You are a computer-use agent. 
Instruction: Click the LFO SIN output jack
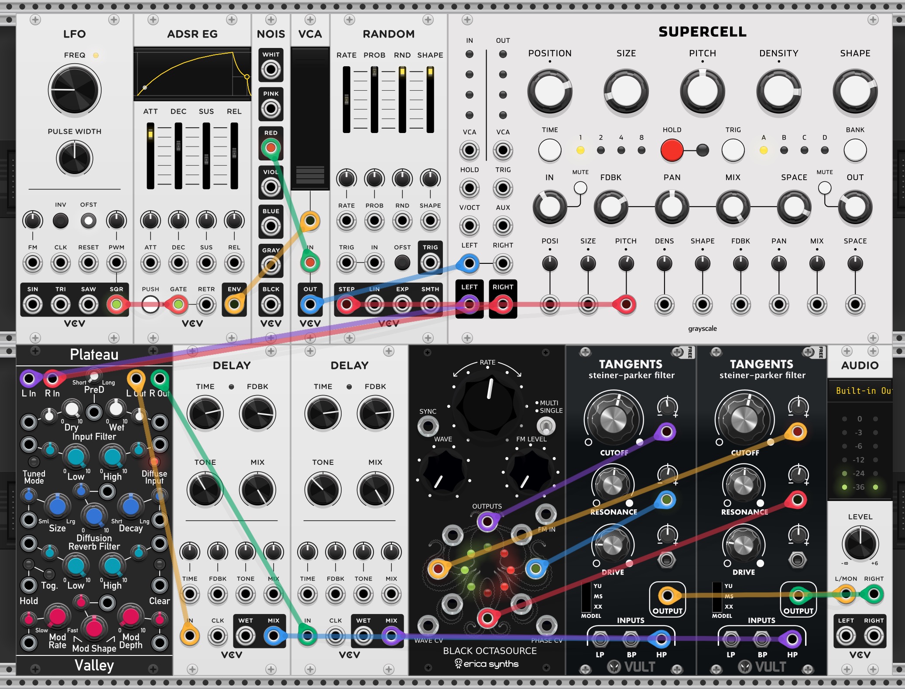point(33,304)
